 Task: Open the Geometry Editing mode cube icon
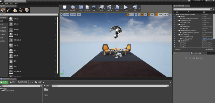point(27,10)
